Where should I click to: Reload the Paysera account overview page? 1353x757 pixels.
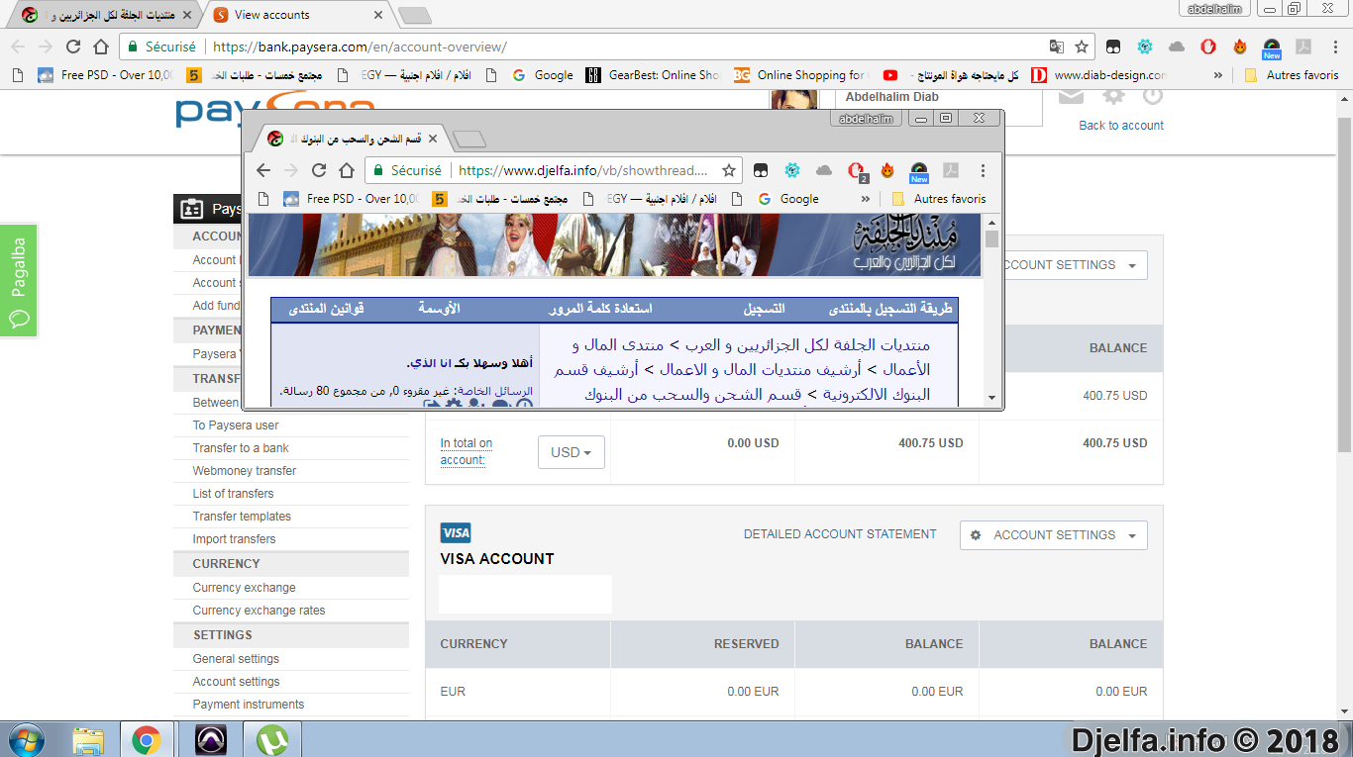coord(73,47)
